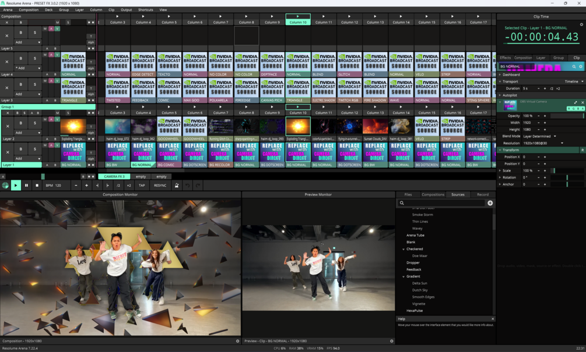Open the Blend Mode Layer Determined dropdown
This screenshot has height=352, width=586.
click(540, 136)
